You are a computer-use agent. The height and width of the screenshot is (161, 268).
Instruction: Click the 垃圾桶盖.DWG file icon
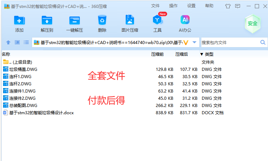(6, 69)
